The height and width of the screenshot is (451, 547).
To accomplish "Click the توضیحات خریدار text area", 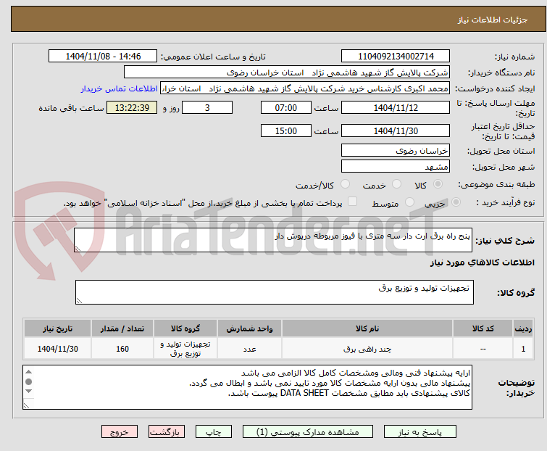I will coord(247,387).
